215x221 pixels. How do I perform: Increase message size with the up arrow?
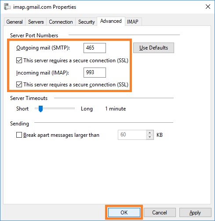coord(149,132)
